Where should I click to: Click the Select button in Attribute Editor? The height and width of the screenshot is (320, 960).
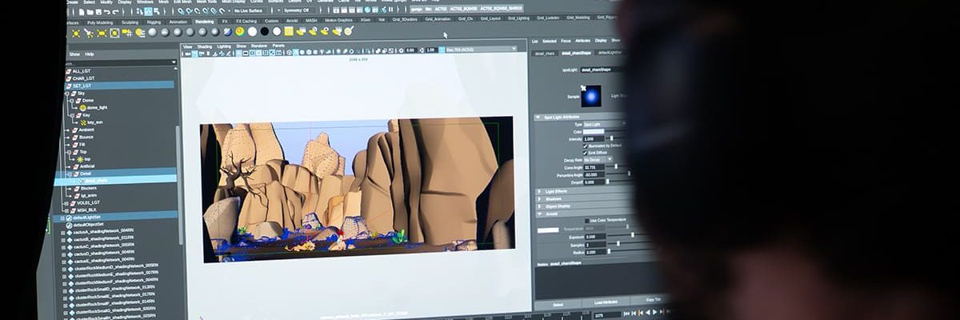[x=557, y=304]
